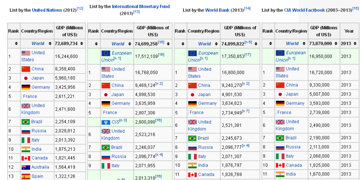Click the India flag in the CIA World Factbook table

(280, 174)
